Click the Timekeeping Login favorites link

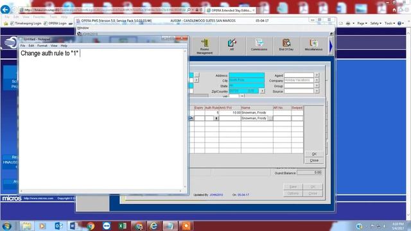click(x=26, y=23)
